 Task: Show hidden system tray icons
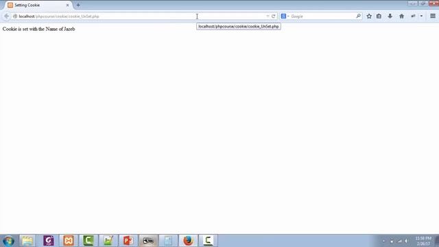click(x=384, y=241)
